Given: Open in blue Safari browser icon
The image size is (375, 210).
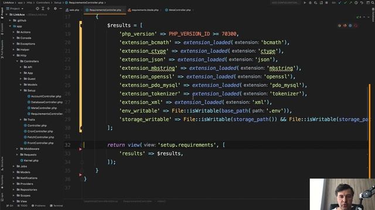Looking at the screenshot, I should [350, 26].
